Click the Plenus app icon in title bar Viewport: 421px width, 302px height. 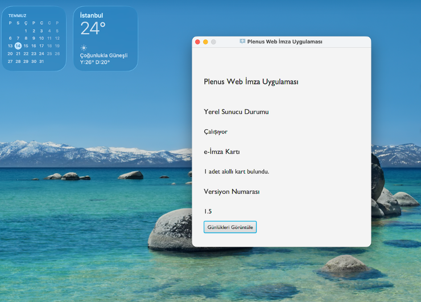pos(242,42)
